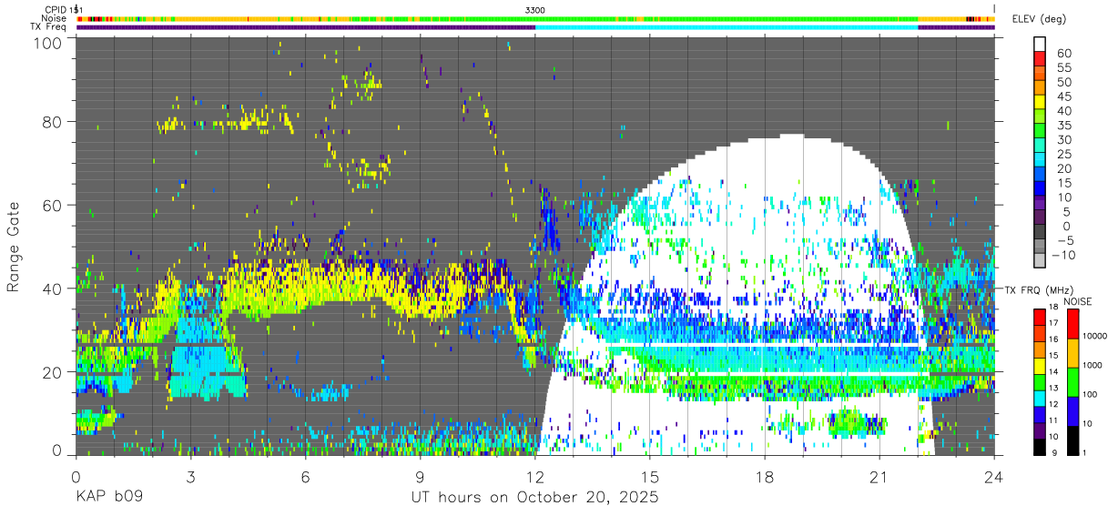
Task: Click Range Gate axis tick label '80'
Action: pyautogui.click(x=53, y=123)
